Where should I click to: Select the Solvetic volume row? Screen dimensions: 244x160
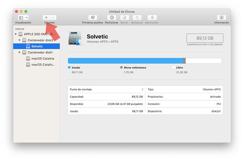[x=37, y=46]
